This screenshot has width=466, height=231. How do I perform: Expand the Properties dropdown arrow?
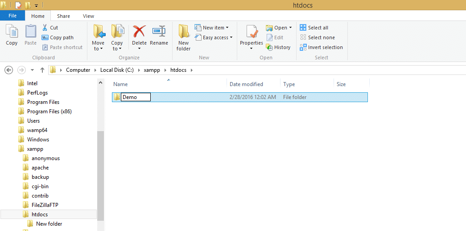click(x=252, y=49)
